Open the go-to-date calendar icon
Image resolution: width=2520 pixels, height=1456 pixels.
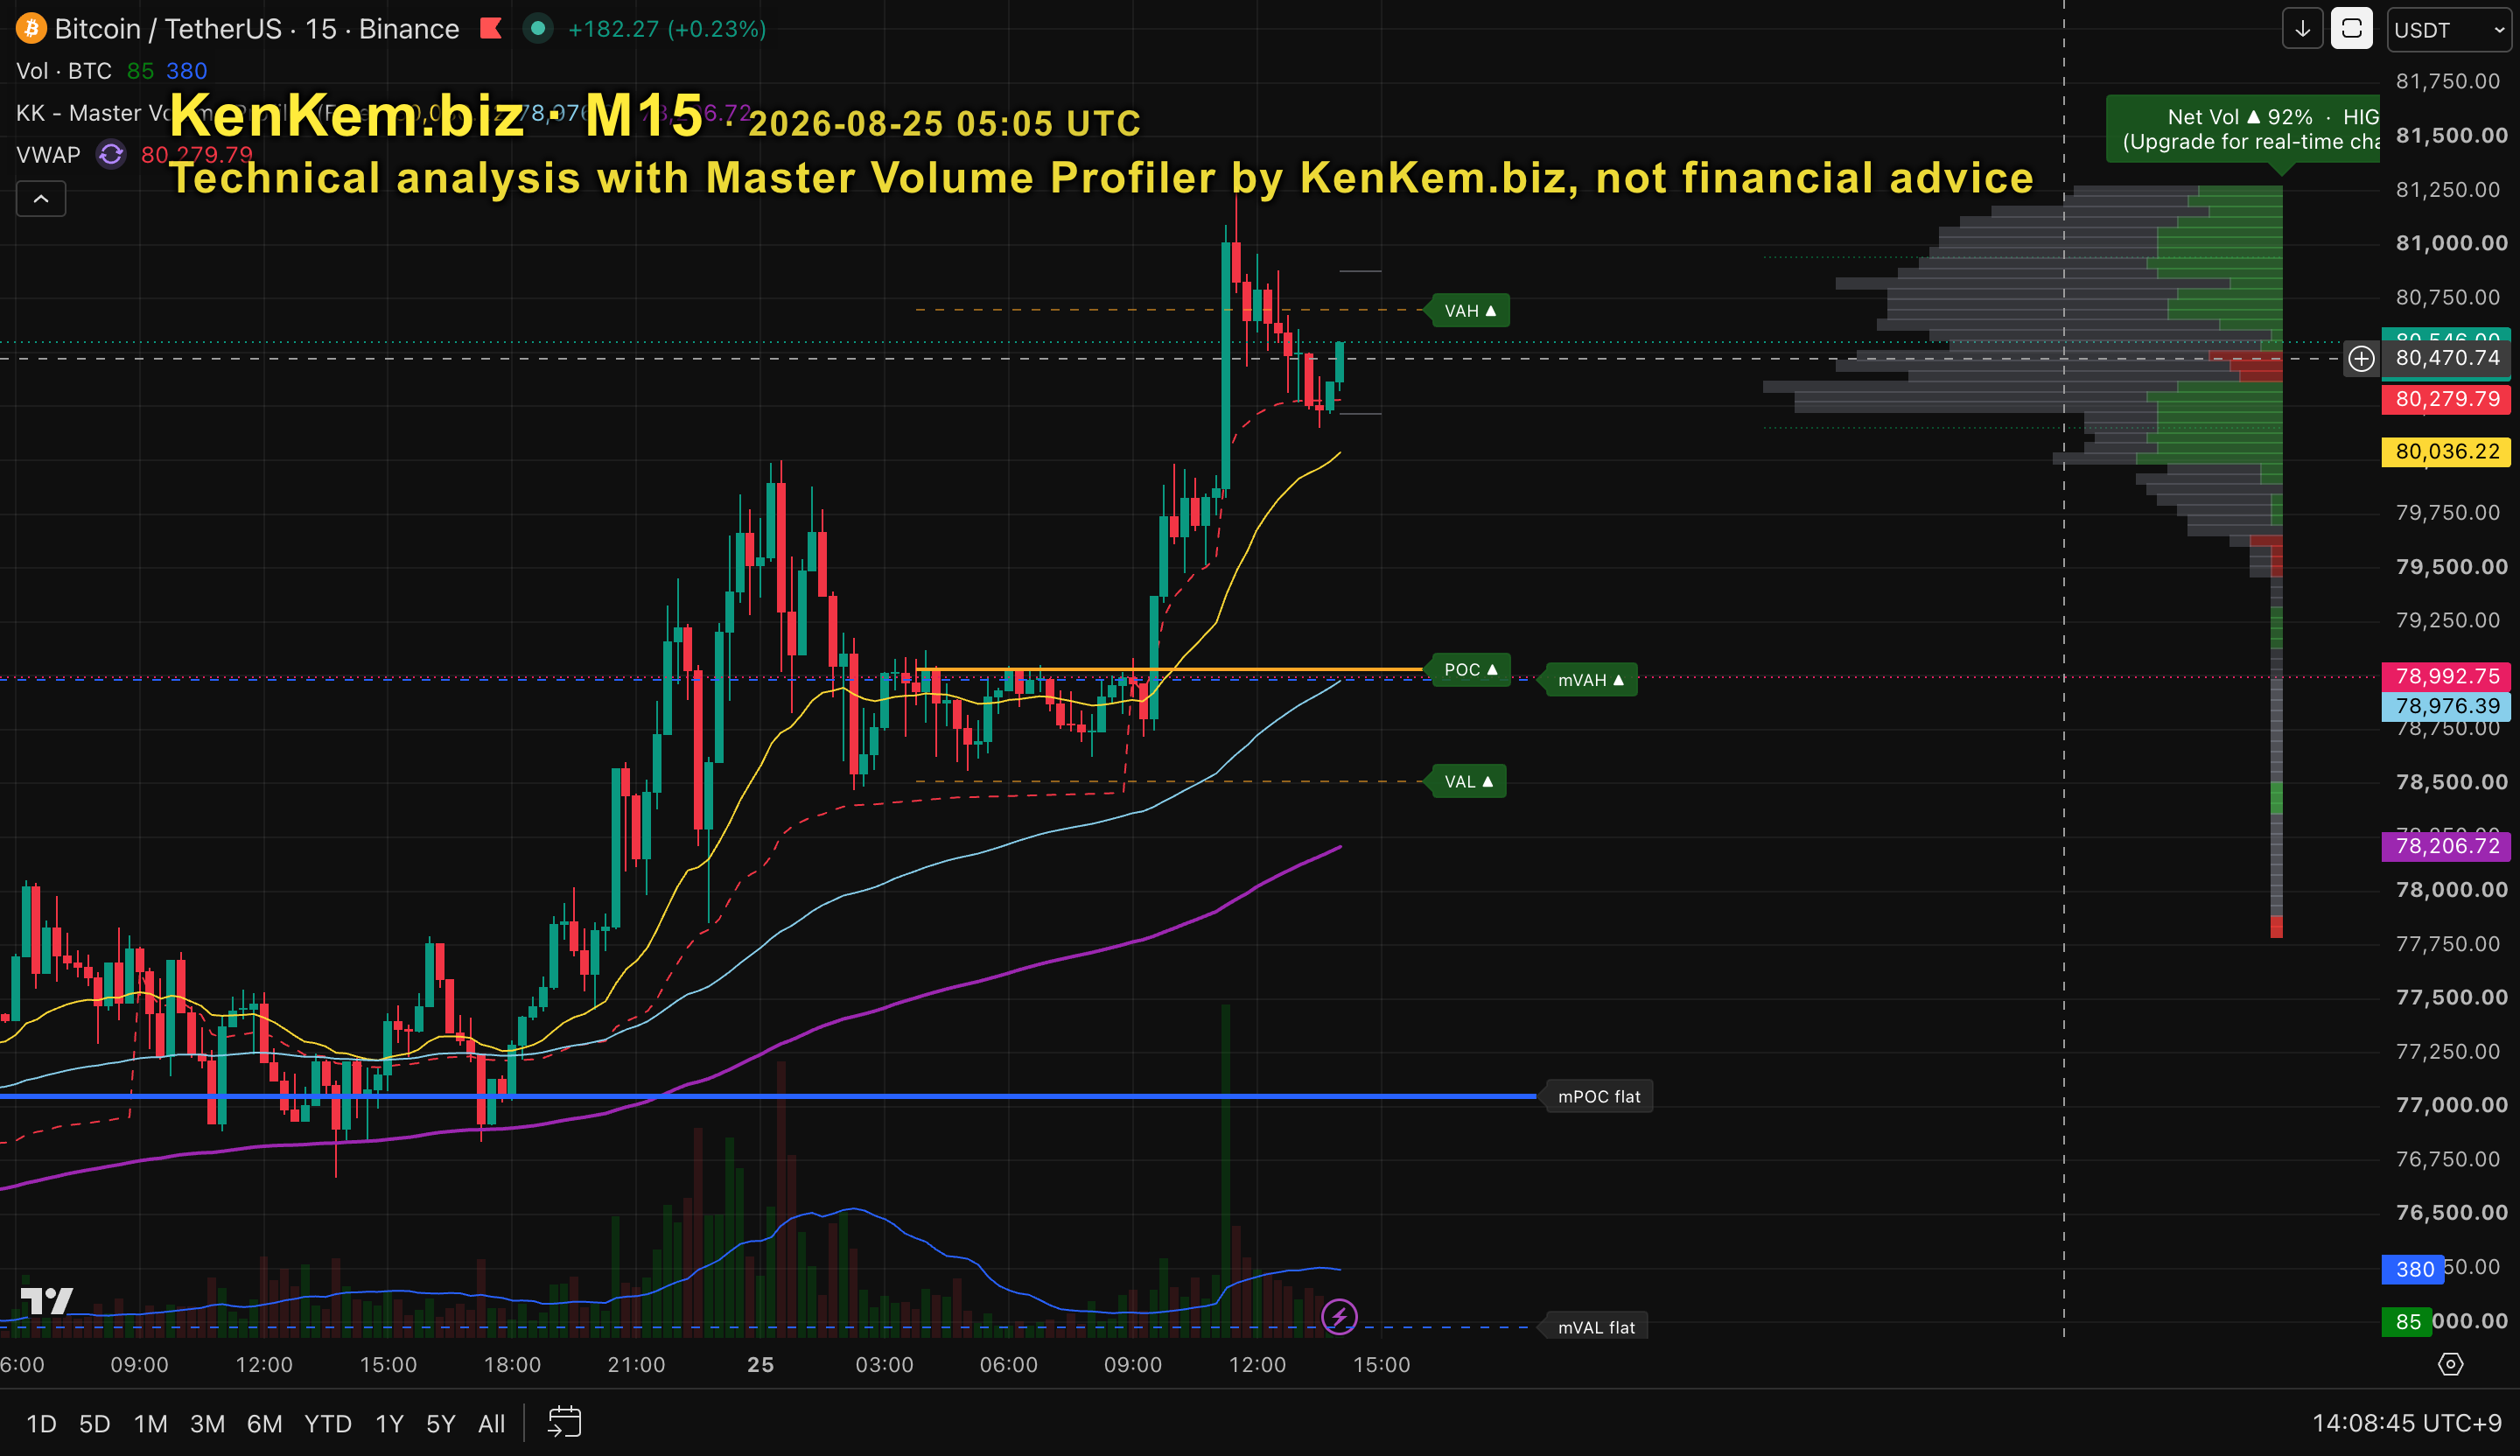tap(565, 1422)
